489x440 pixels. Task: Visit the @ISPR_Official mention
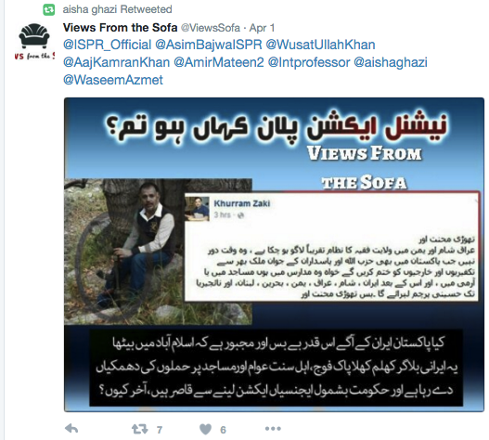click(107, 45)
